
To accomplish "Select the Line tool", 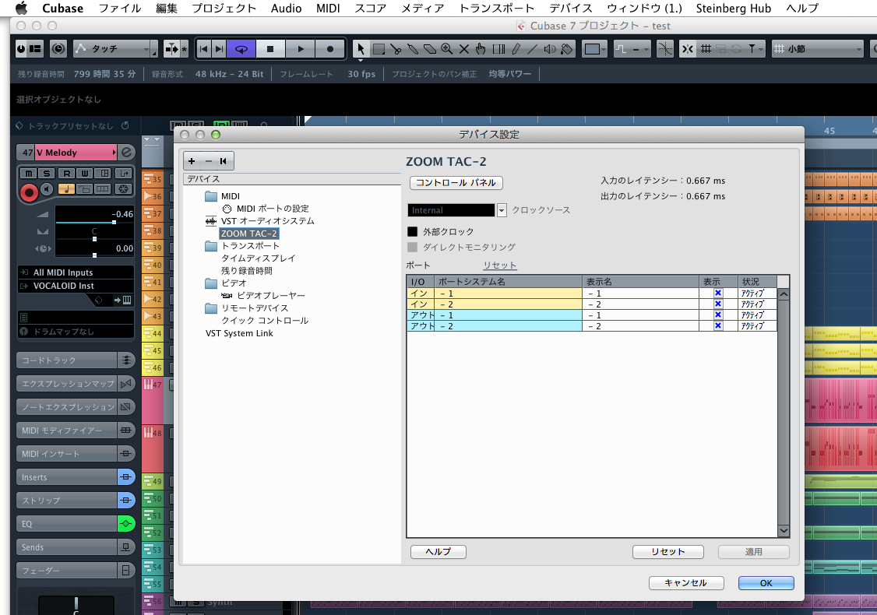I will 533,49.
